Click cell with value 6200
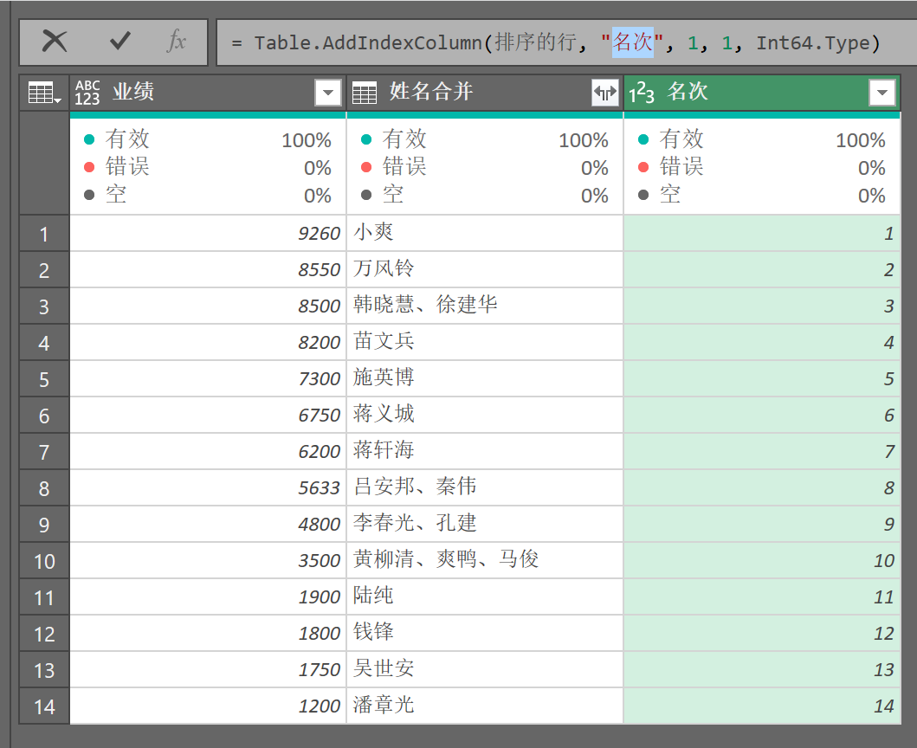The width and height of the screenshot is (917, 748). coord(208,452)
